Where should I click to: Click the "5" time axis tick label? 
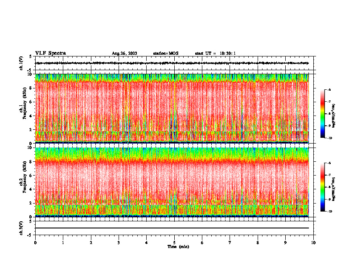point(174,243)
